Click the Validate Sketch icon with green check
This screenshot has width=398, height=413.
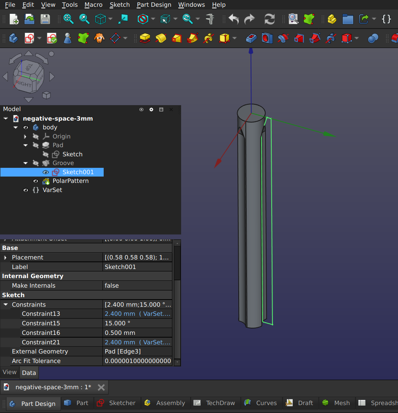[x=52, y=38]
